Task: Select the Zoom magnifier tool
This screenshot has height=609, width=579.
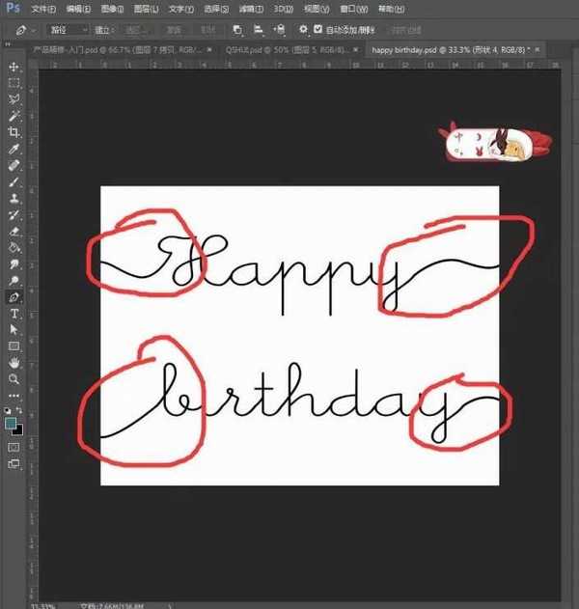Action: 14,378
